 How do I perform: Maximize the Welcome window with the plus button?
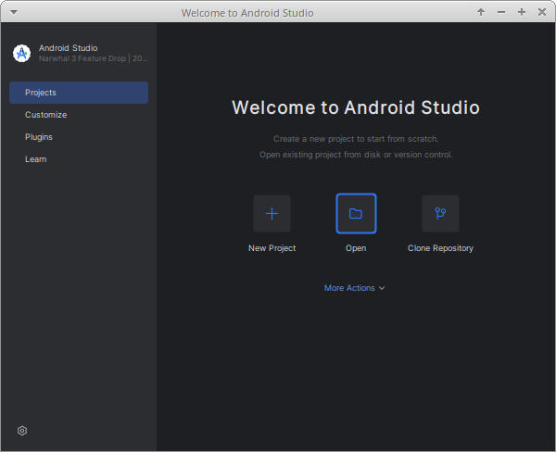tap(522, 12)
